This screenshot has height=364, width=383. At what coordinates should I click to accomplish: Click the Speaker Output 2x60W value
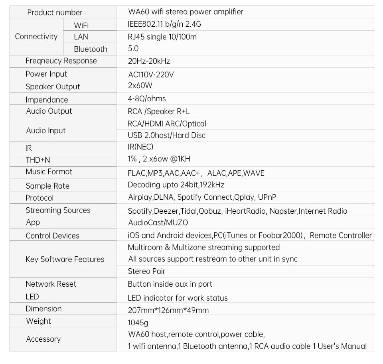(x=140, y=85)
